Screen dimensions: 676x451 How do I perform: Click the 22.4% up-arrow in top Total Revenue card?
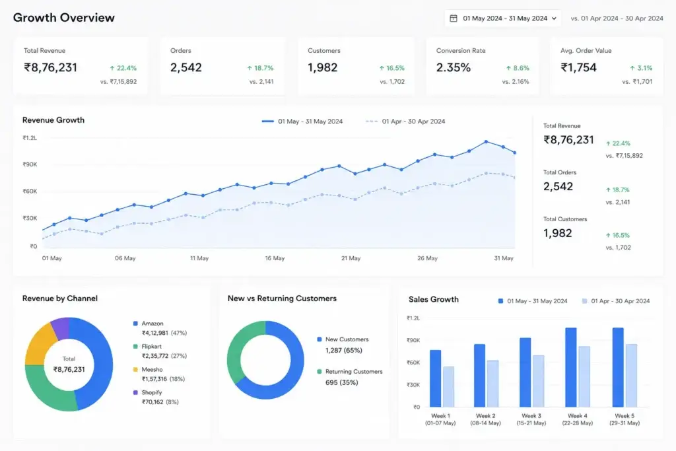112,68
